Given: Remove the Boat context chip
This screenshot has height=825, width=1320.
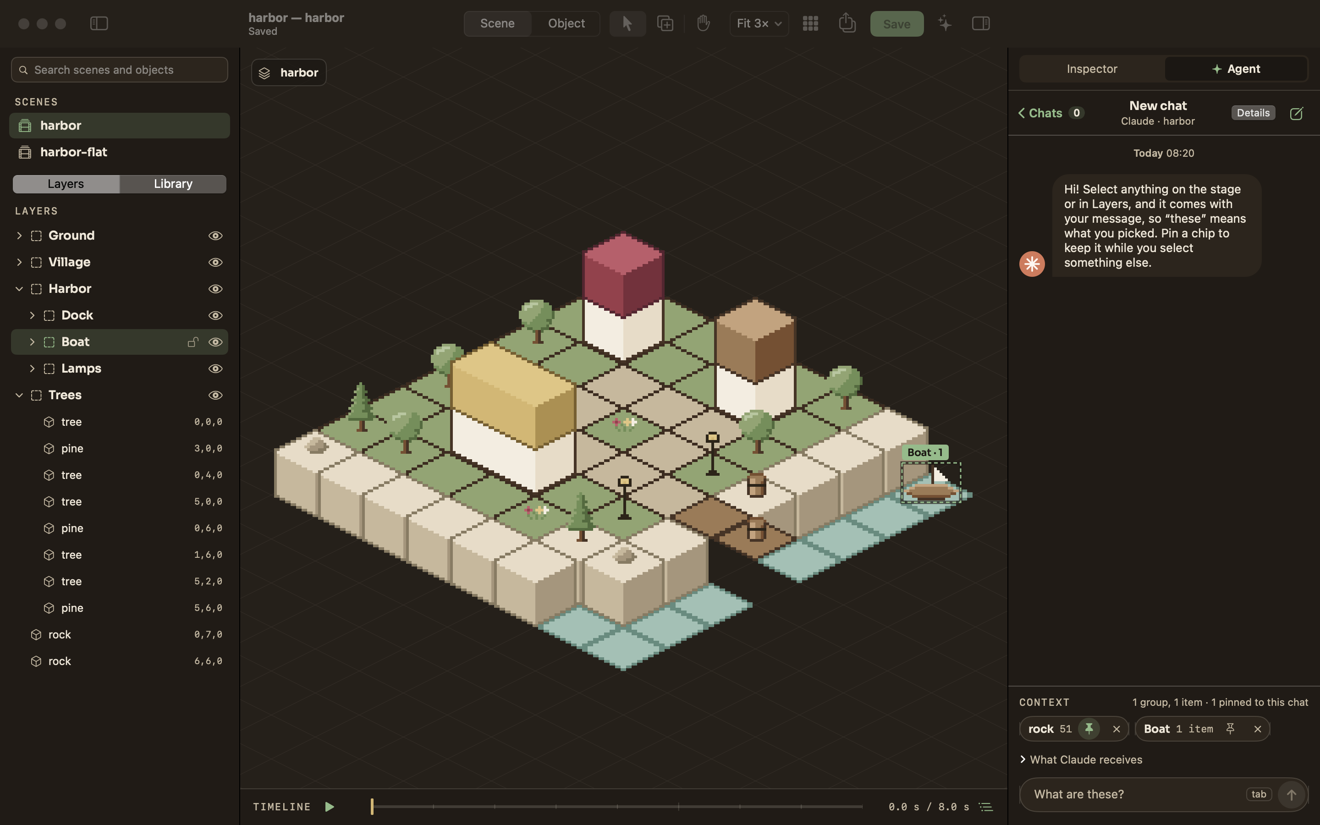Looking at the screenshot, I should [1257, 729].
